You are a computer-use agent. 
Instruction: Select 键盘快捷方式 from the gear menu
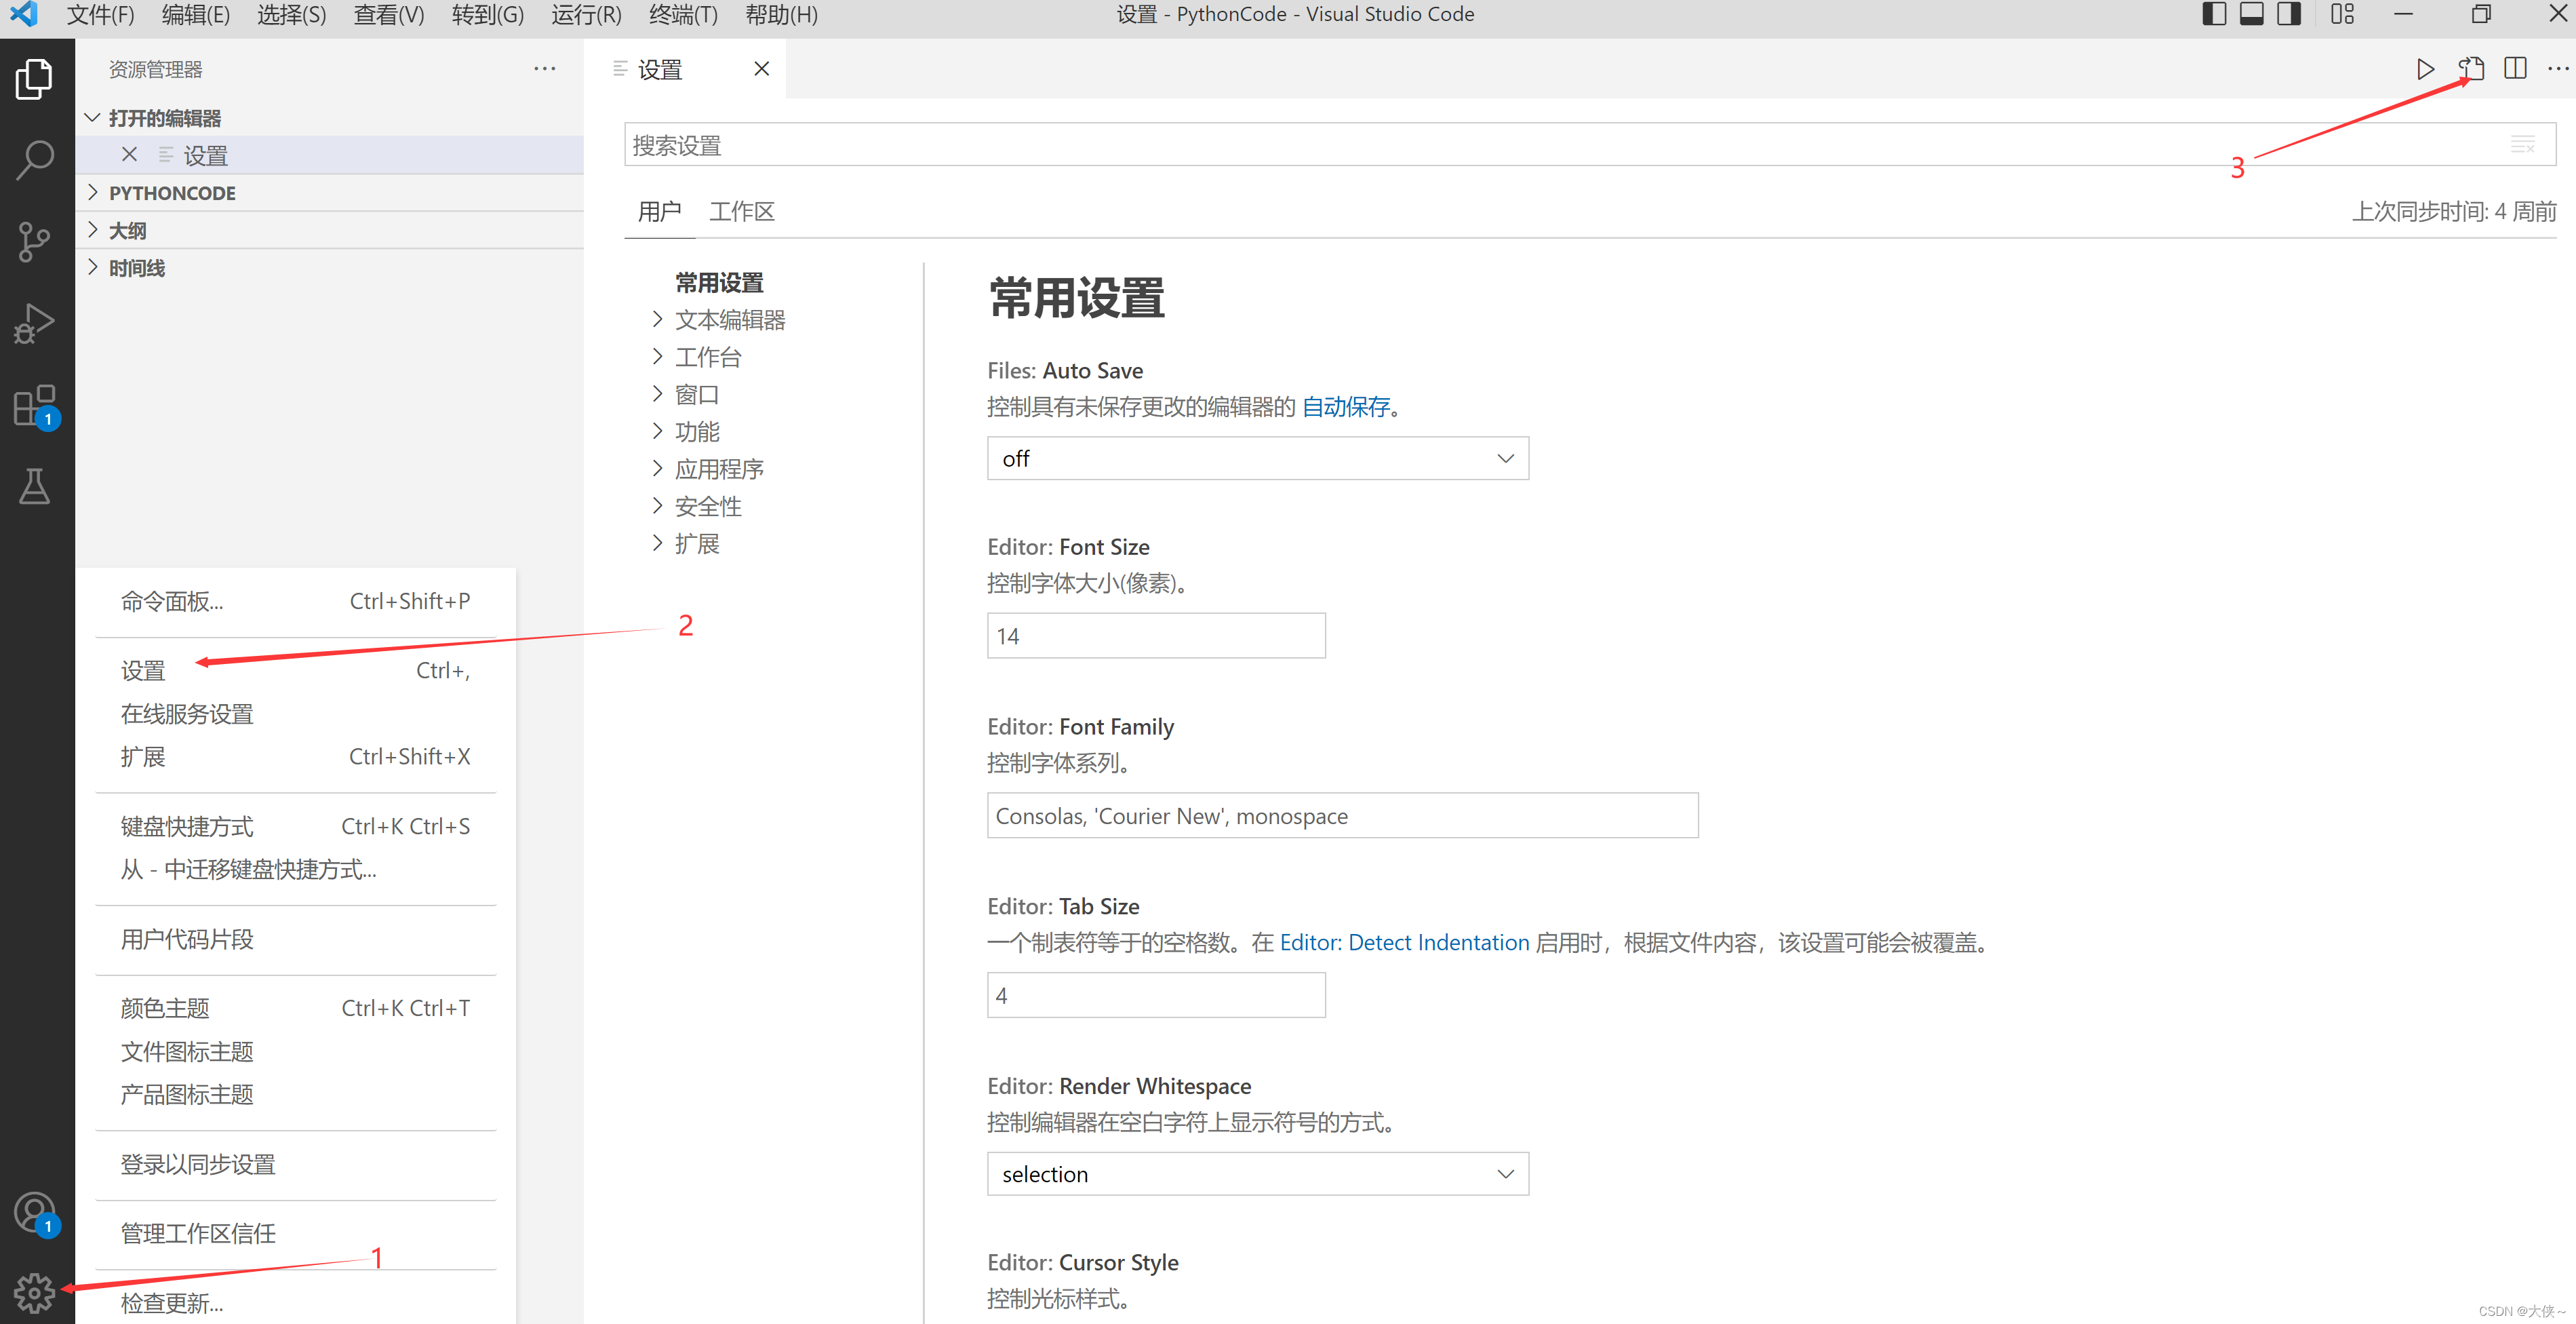187,827
